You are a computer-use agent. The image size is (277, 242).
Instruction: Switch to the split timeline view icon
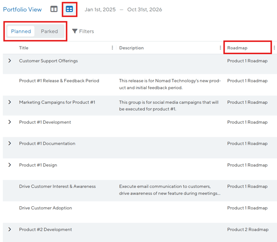coord(54,9)
